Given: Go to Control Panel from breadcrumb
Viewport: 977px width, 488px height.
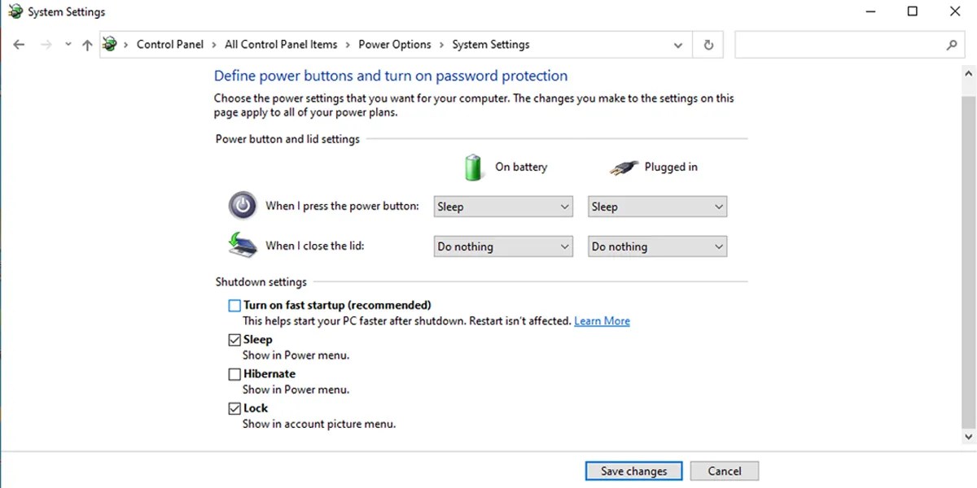Looking at the screenshot, I should point(169,45).
